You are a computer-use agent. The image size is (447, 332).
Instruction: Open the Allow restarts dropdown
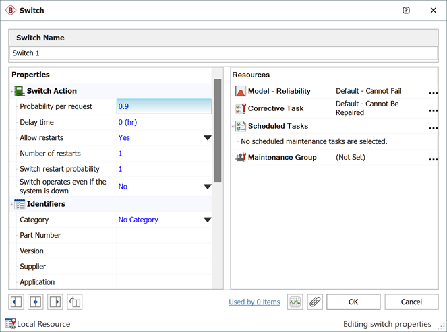(207, 138)
